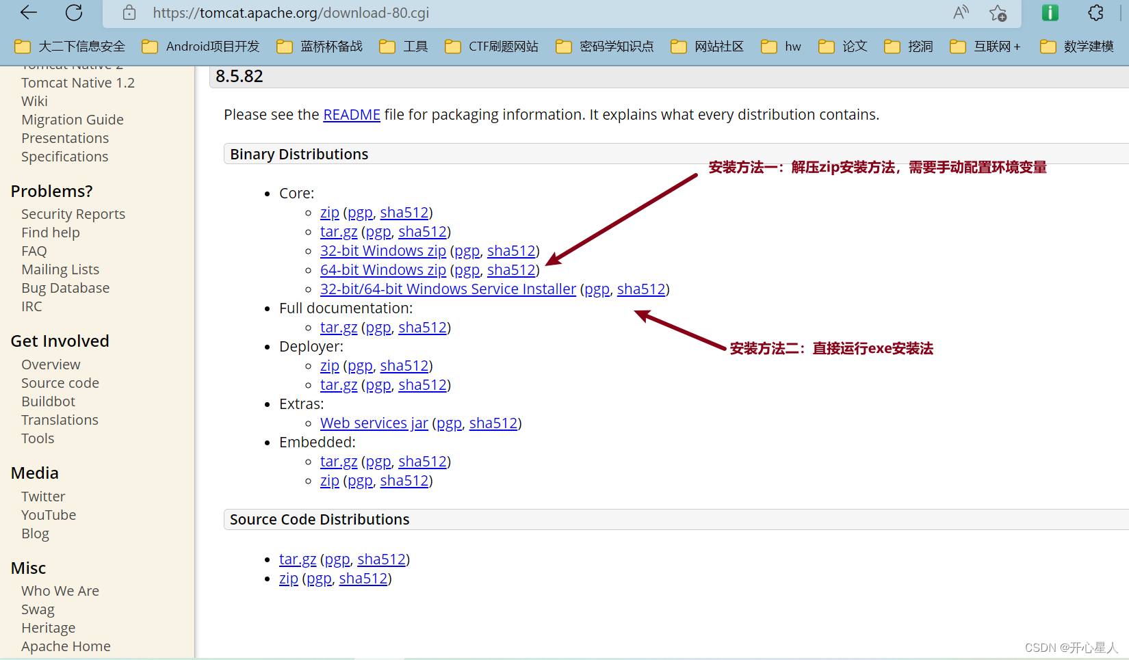Image resolution: width=1129 pixels, height=660 pixels.
Task: Open the hw bookmark folder
Action: click(781, 47)
